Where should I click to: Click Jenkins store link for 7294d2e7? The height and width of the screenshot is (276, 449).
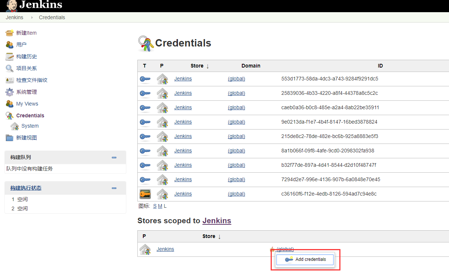(183, 179)
